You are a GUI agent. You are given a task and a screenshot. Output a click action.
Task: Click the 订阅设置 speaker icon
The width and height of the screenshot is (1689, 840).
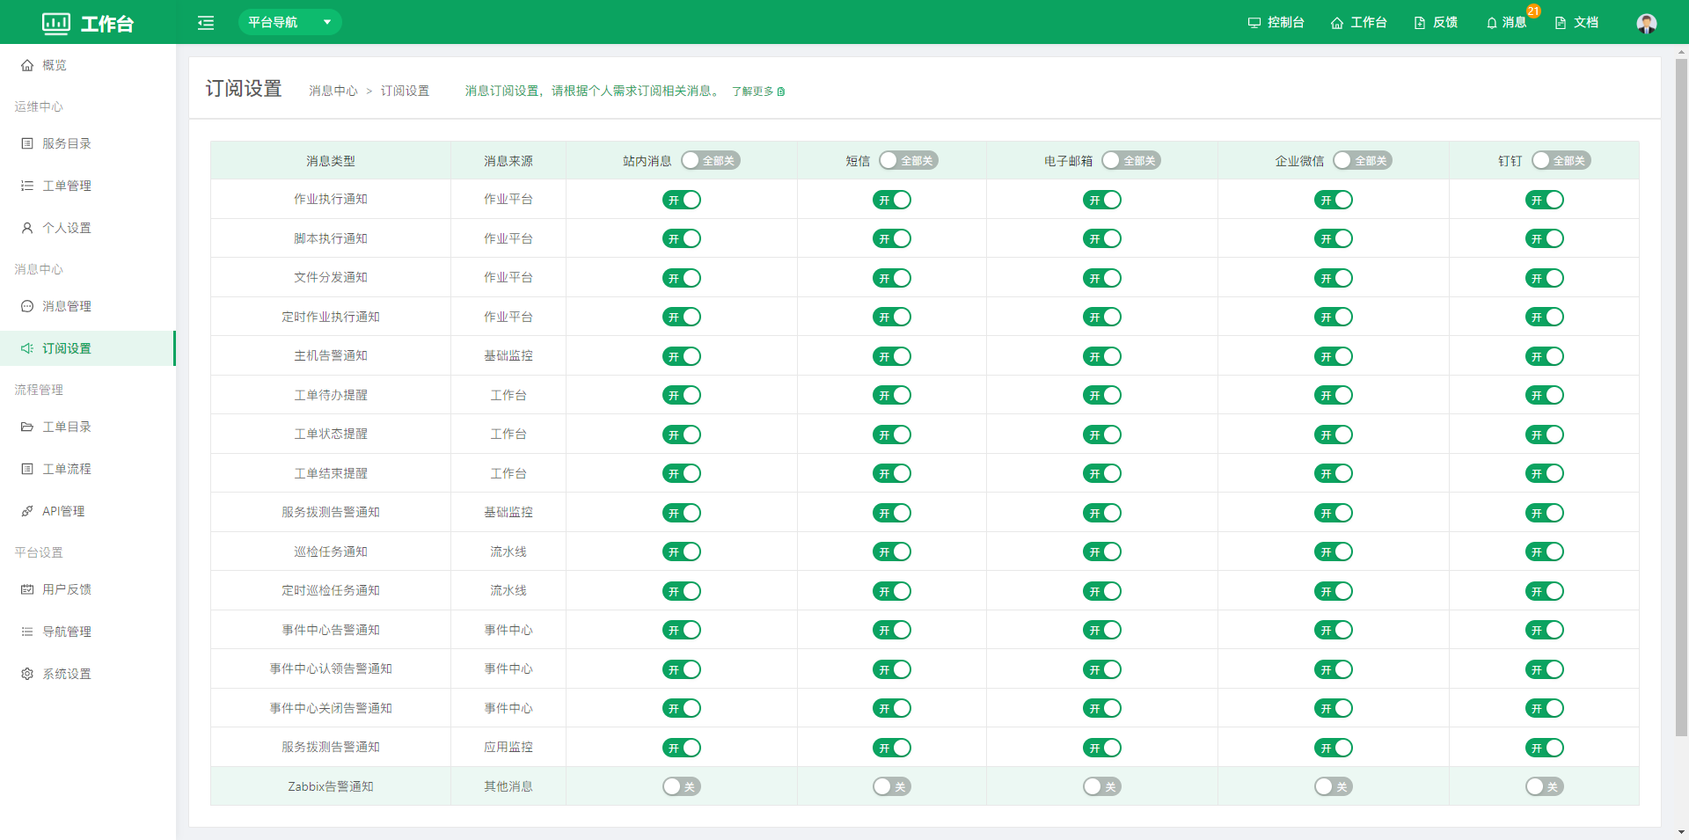click(x=27, y=348)
